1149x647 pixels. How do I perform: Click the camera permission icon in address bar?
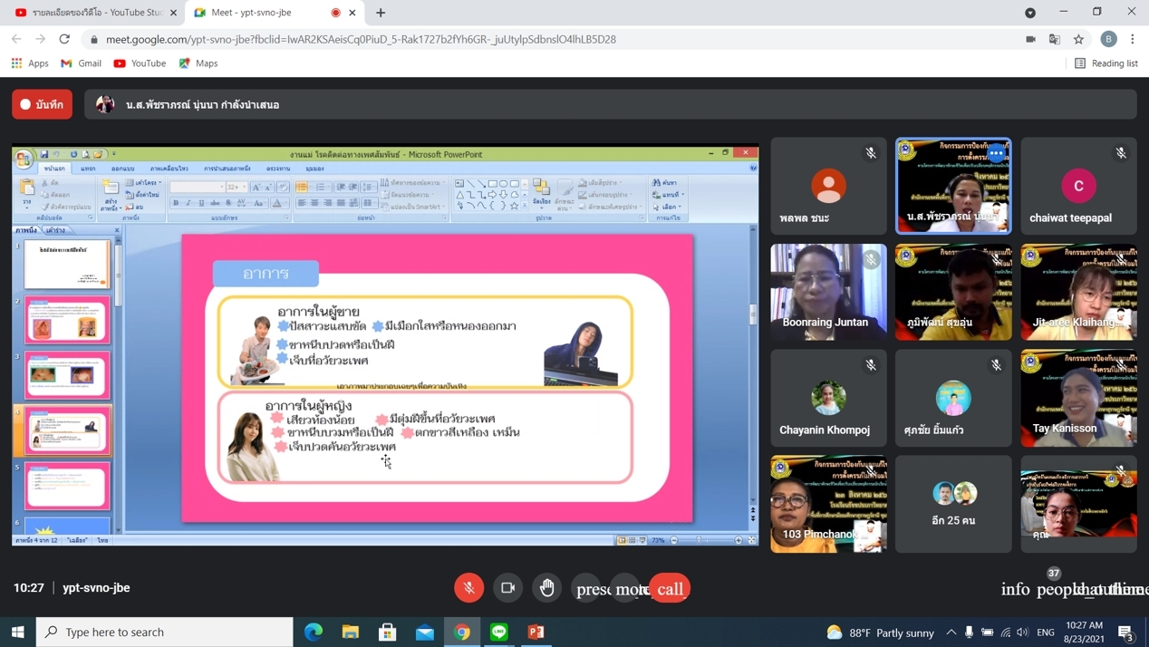[1030, 40]
